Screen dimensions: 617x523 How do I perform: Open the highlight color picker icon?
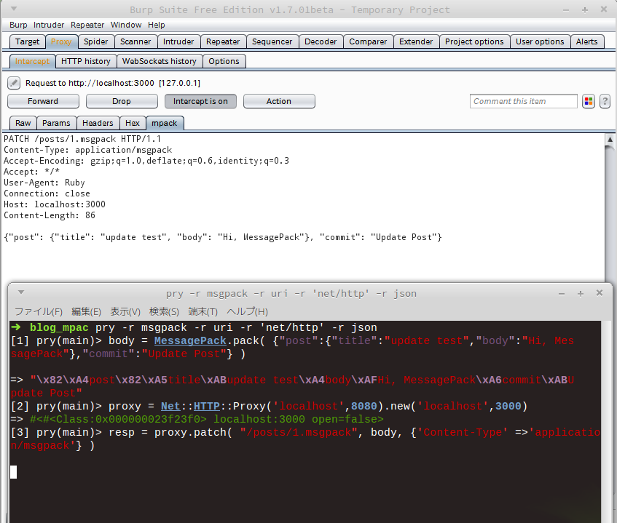tap(589, 101)
